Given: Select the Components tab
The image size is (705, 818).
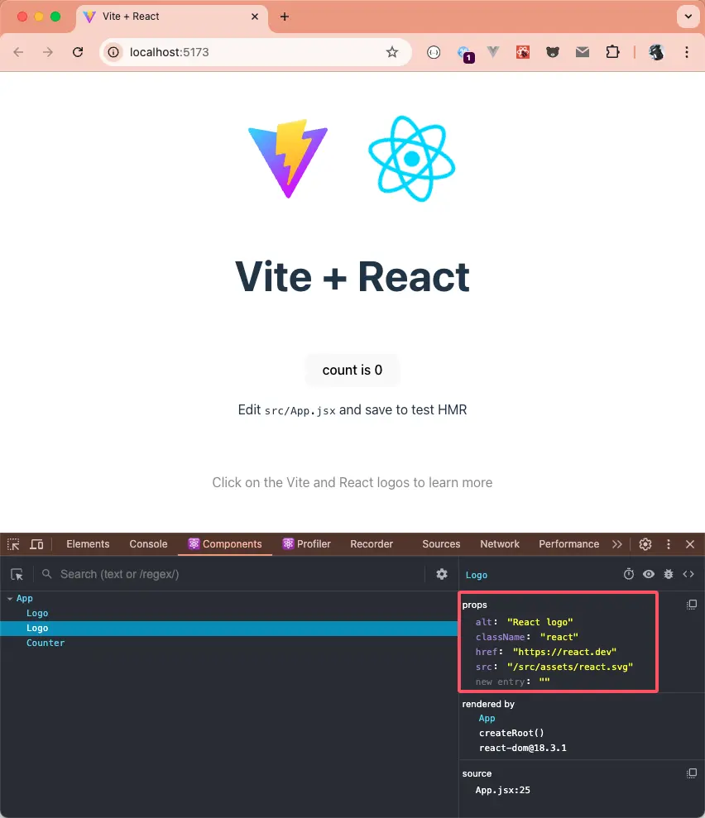Looking at the screenshot, I should click(225, 544).
